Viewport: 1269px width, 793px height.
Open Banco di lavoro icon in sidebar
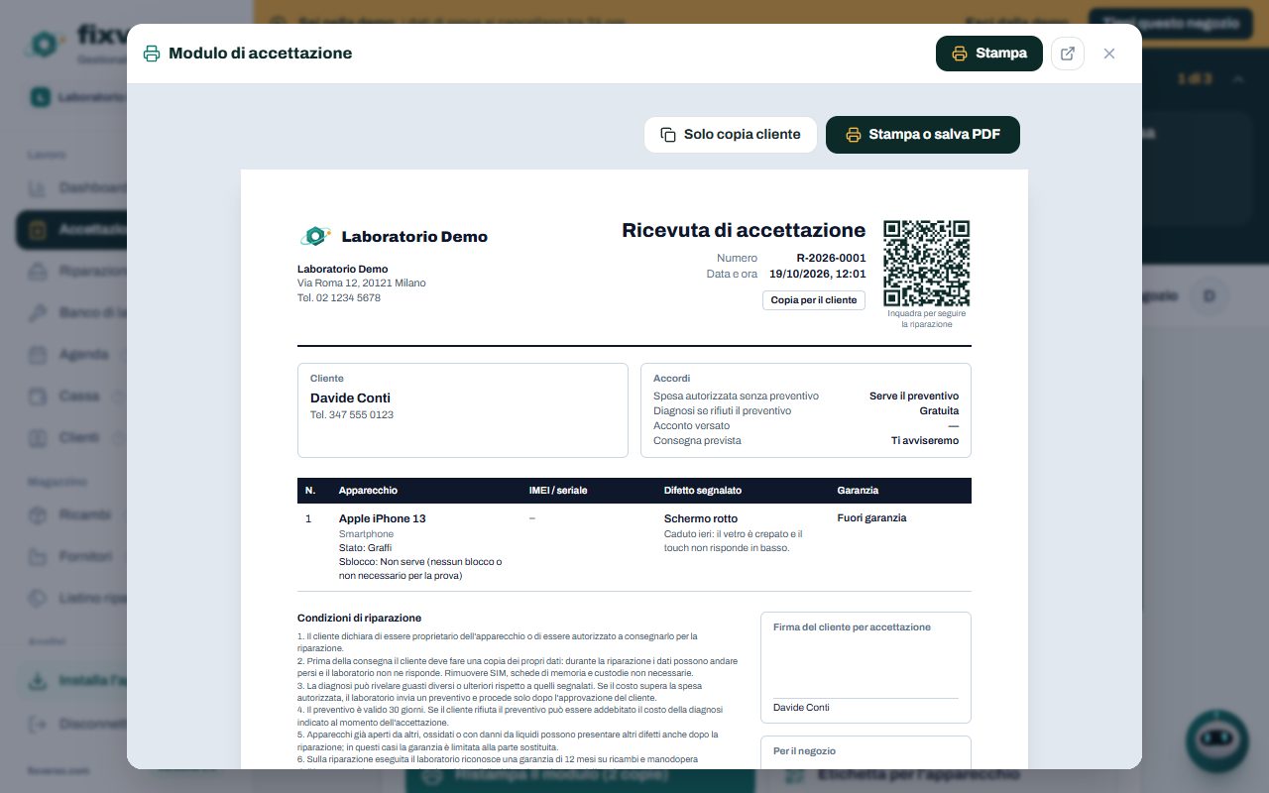click(x=38, y=312)
